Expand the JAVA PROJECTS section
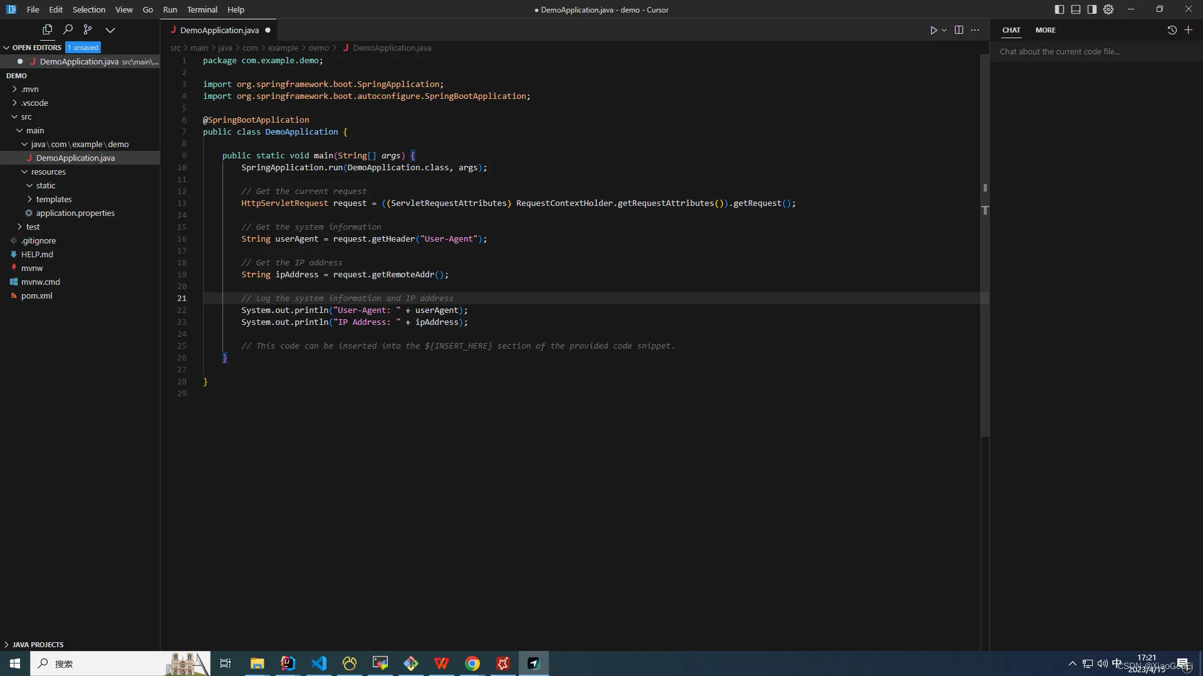The width and height of the screenshot is (1203, 676). 7,644
